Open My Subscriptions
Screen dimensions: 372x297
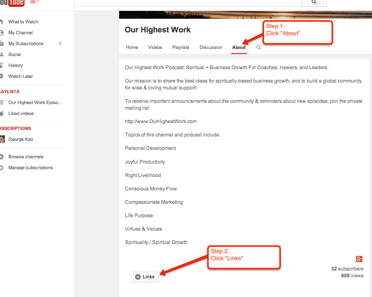coord(26,44)
